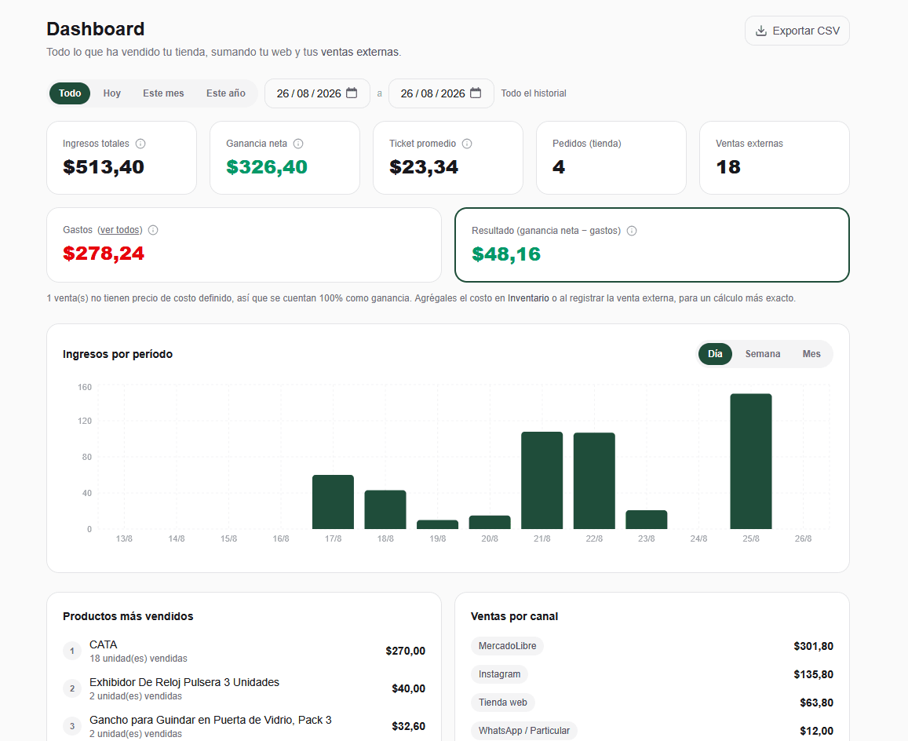Select the Instagram channel tag
This screenshot has height=741, width=908.
(x=499, y=674)
